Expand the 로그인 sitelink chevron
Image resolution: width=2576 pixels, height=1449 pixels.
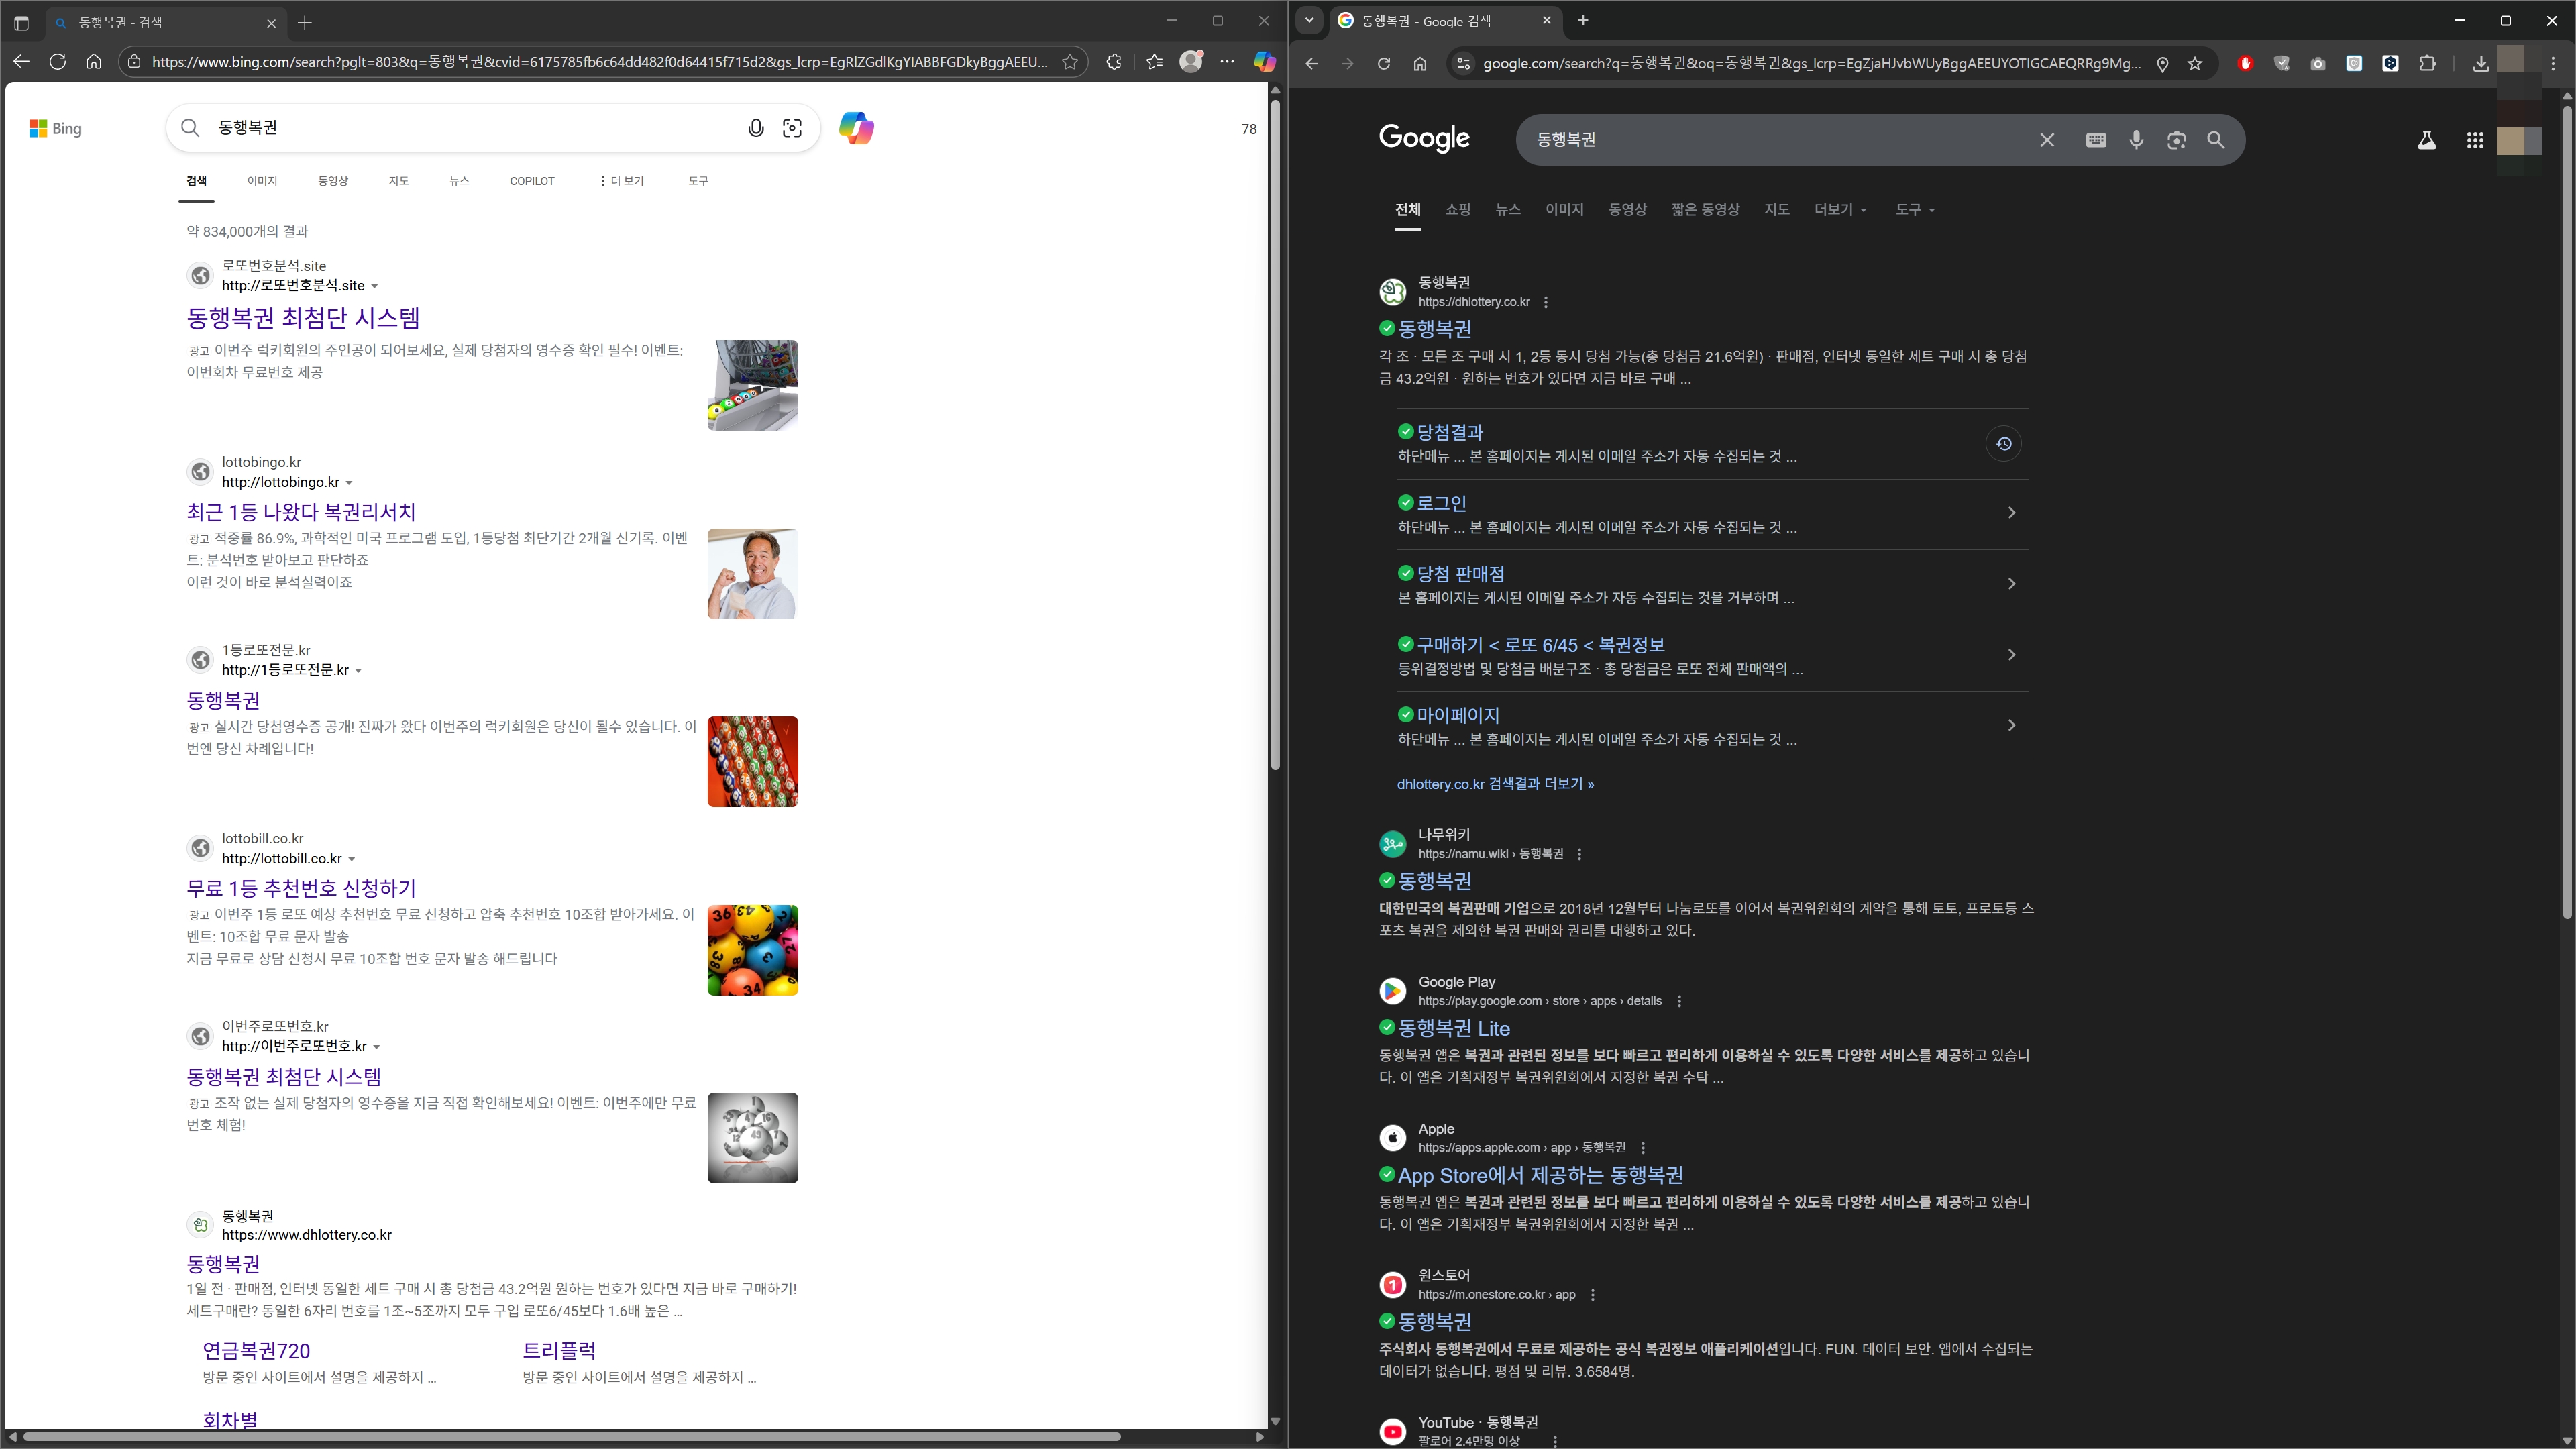2012,513
